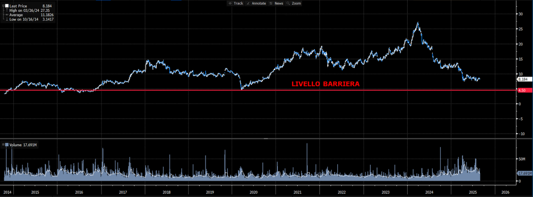
Task: Collapse the Volume legend box
Action: tap(3, 145)
